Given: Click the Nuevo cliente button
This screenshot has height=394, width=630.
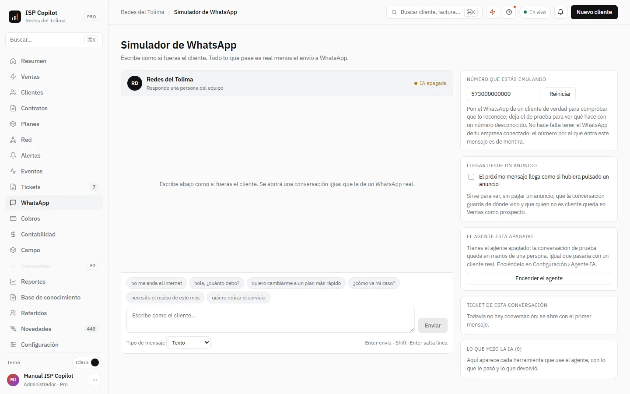Looking at the screenshot, I should [594, 12].
